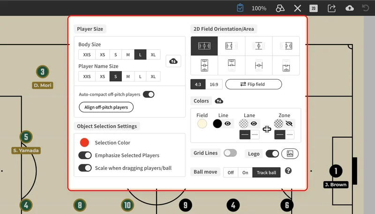This screenshot has height=214, width=375.
Task: Select player number 3 D. Mori
Action: (x=43, y=72)
